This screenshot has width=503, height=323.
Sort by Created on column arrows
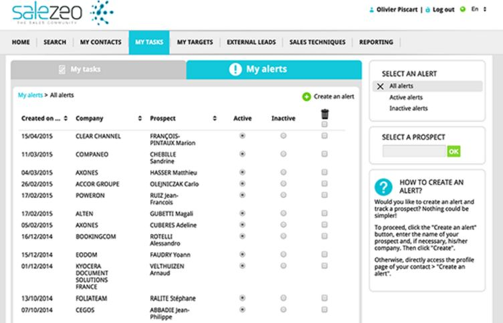pos(66,118)
